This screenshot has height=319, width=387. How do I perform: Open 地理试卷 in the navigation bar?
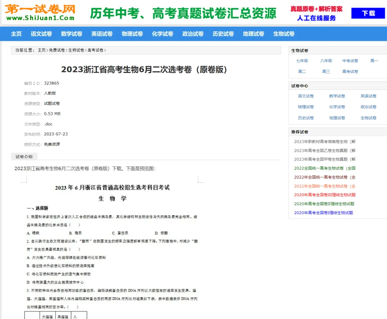tap(254, 34)
